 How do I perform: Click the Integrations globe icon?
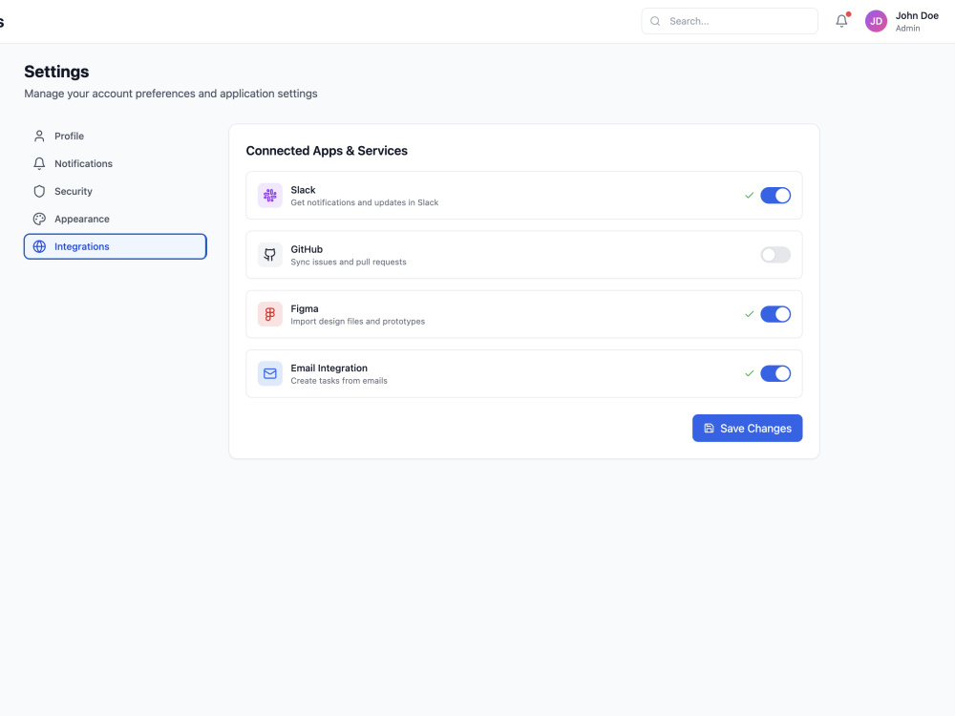(x=39, y=246)
